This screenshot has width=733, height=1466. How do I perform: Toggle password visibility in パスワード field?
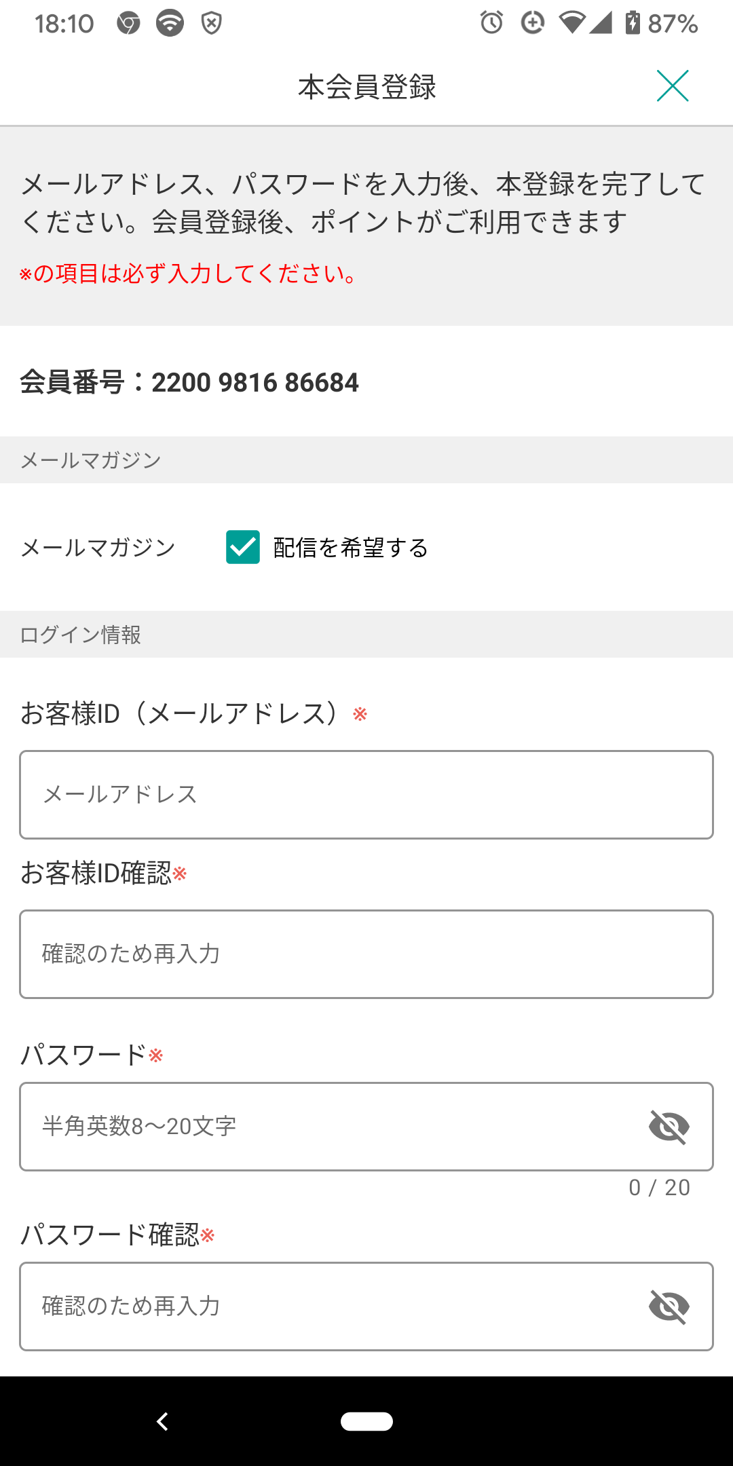pyautogui.click(x=669, y=1127)
